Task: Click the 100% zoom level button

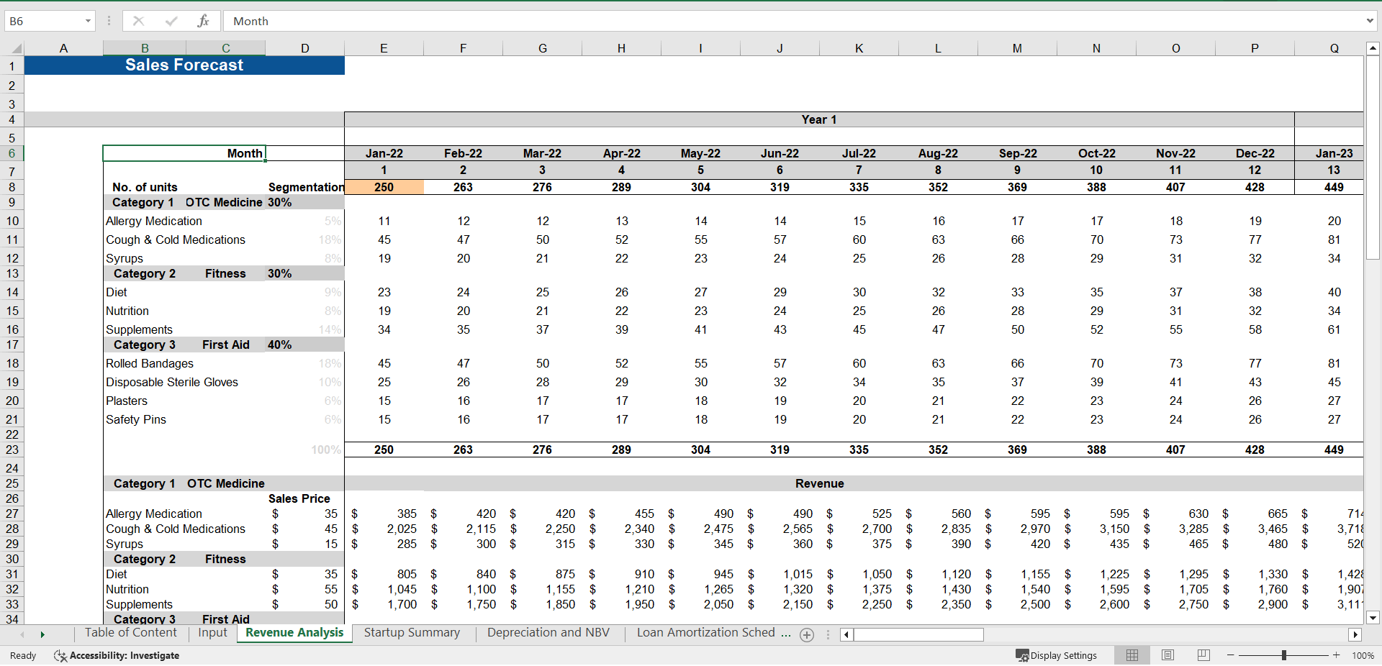Action: (1364, 655)
